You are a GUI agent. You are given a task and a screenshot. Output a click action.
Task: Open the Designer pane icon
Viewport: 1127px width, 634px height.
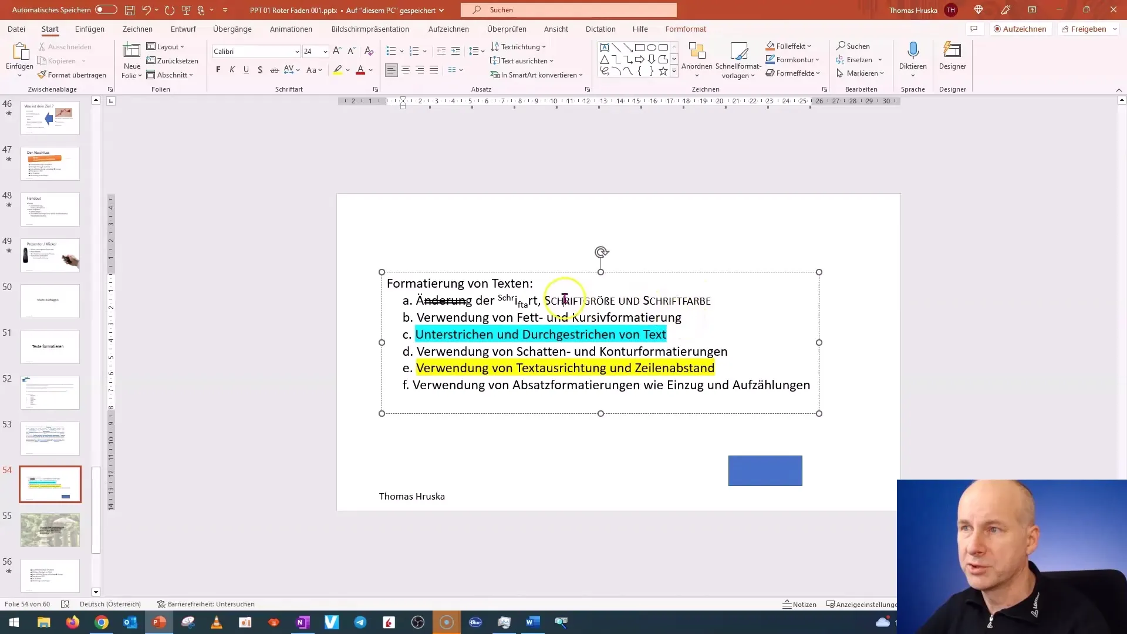952,50
